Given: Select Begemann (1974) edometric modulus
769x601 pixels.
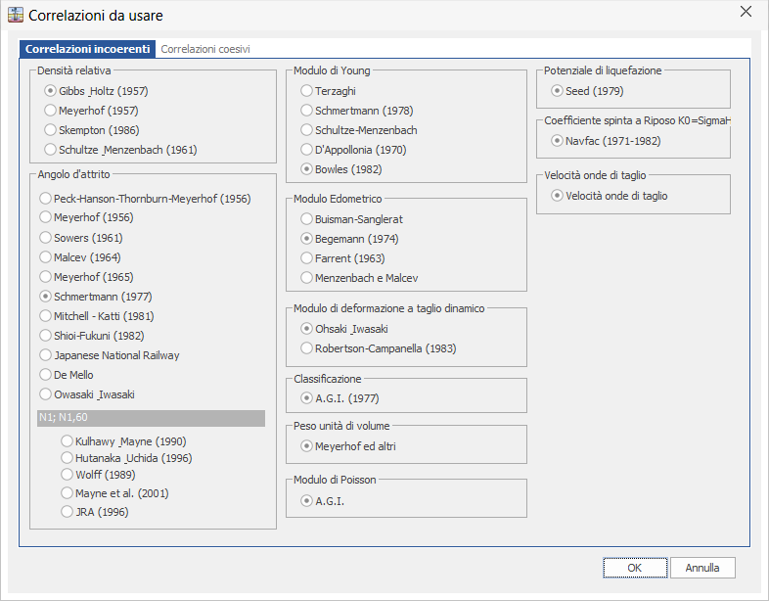Looking at the screenshot, I should click(349, 239).
